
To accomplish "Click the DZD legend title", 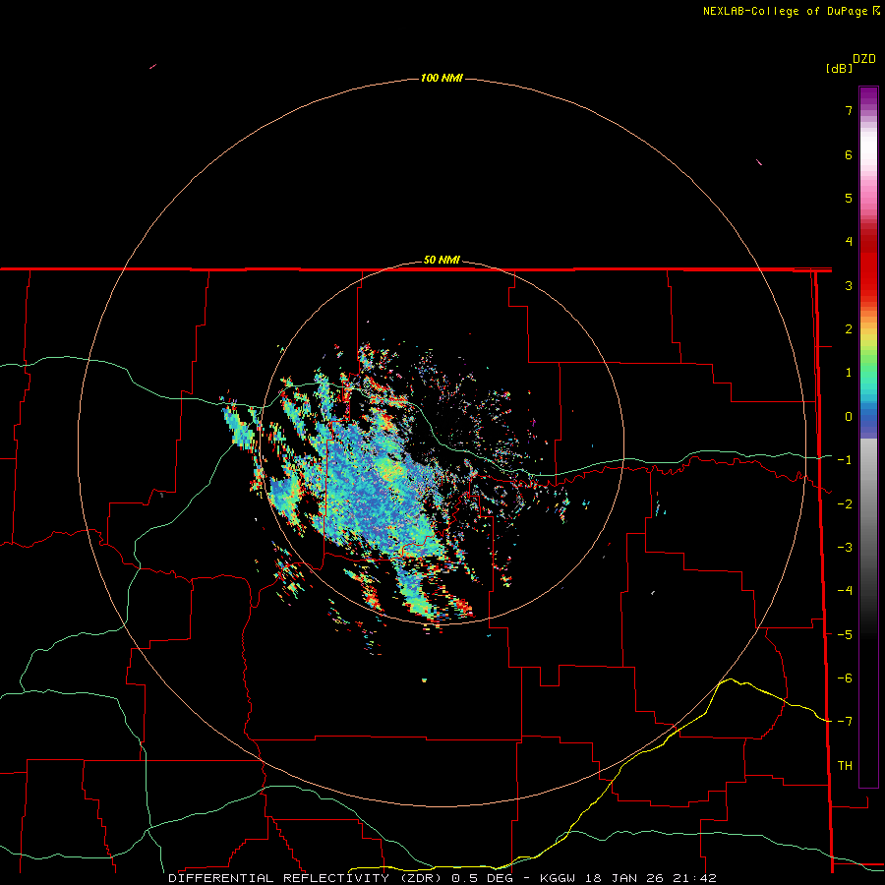I will coord(864,59).
